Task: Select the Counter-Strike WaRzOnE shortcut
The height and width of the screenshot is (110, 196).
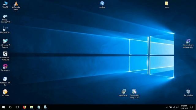Action: pyautogui.click(x=5, y=56)
